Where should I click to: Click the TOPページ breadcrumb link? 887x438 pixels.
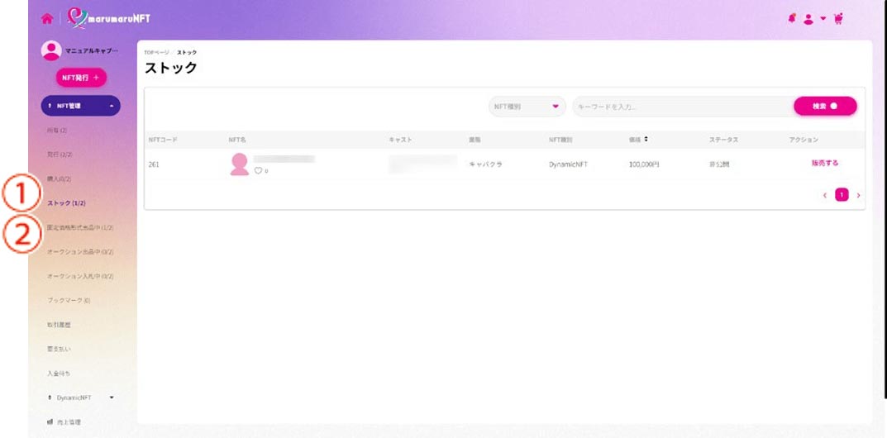[156, 53]
